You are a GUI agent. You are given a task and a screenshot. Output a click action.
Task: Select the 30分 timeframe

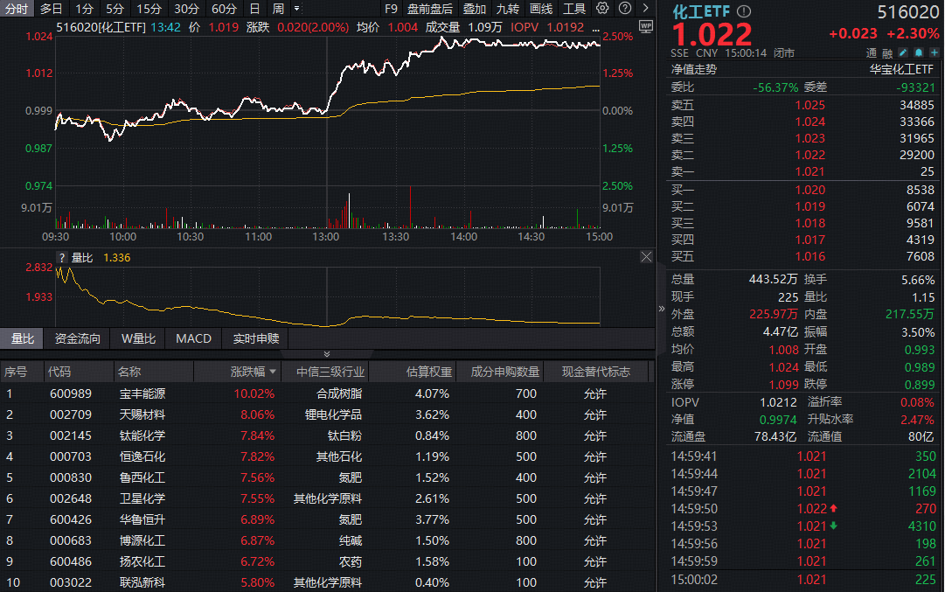click(186, 9)
